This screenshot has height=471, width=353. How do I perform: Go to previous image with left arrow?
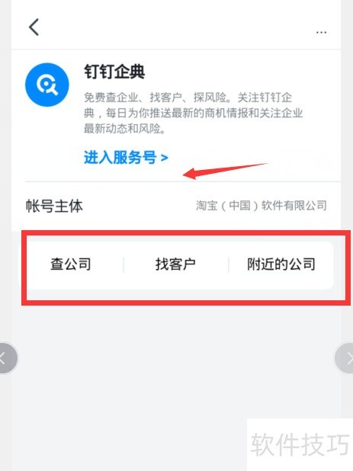[x=7, y=357]
